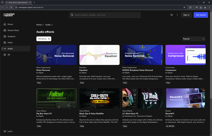Open browser downloads icon
Image resolution: width=212 pixels, height=136 pixels.
point(201,7)
